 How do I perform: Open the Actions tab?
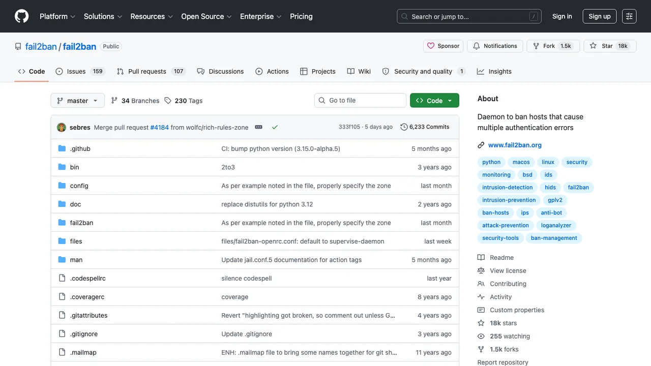[272, 72]
